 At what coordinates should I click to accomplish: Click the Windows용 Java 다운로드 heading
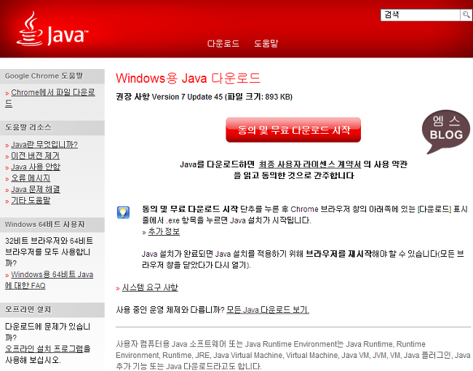tap(188, 79)
